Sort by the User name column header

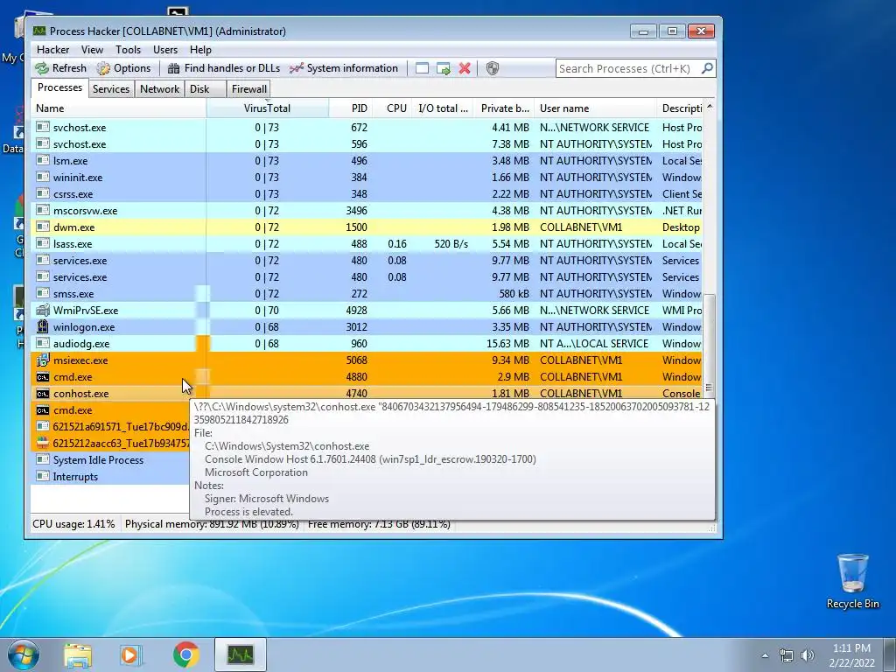click(x=595, y=108)
